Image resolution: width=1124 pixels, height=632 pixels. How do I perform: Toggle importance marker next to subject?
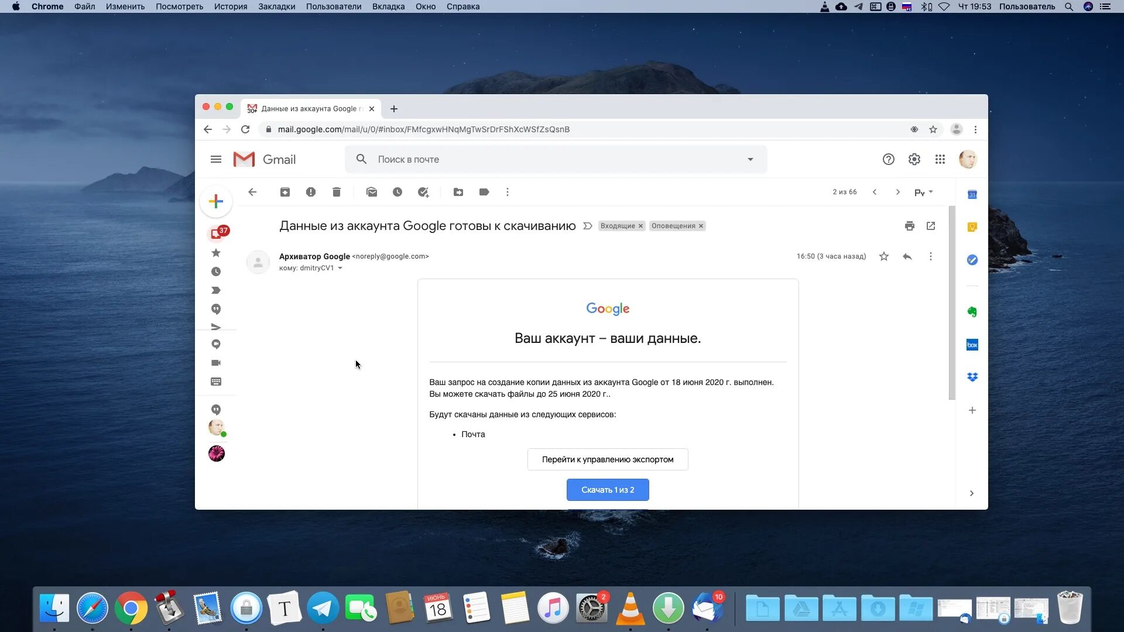click(x=588, y=226)
